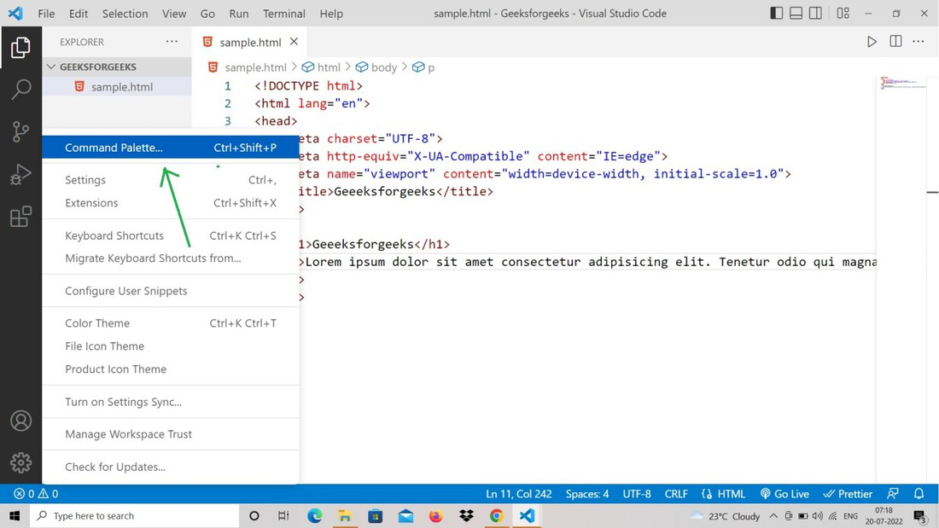
Task: Open Explorer's more actions ellipsis
Action: point(172,42)
